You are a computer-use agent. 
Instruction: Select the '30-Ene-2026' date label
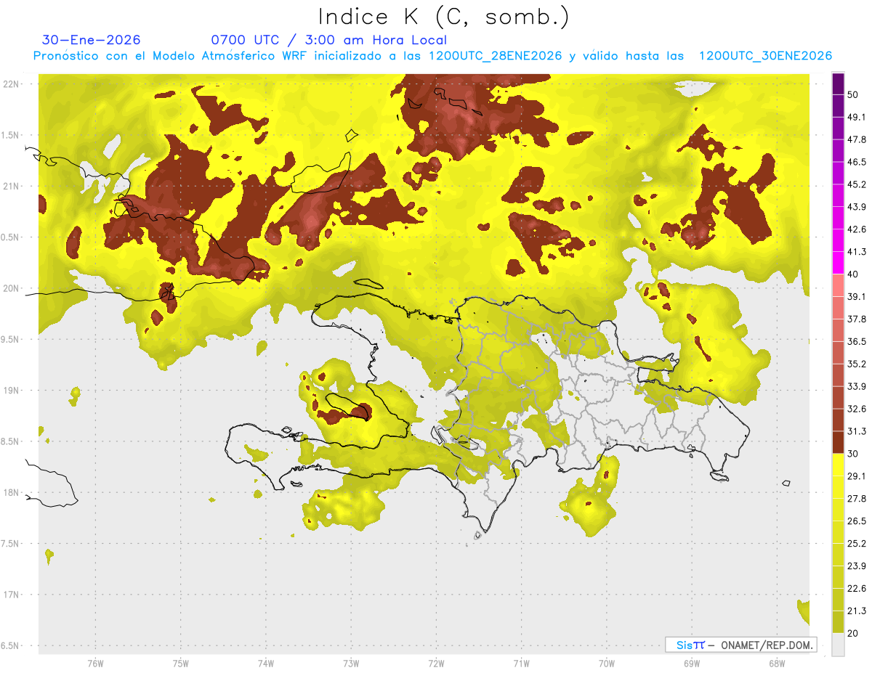point(92,40)
